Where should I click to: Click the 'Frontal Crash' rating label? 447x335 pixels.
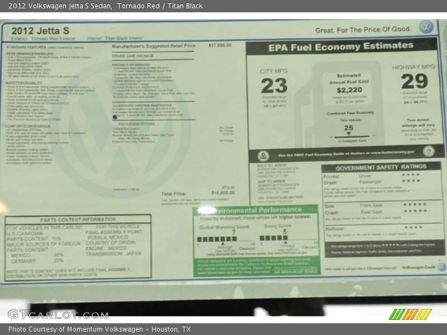click(x=331, y=179)
